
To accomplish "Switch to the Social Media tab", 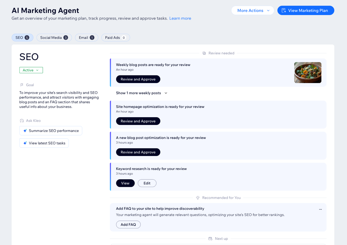I will (54, 37).
